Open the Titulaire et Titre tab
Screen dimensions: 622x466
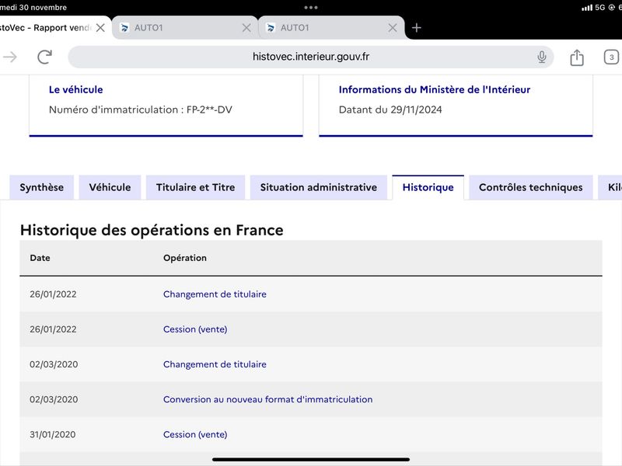pyautogui.click(x=196, y=187)
